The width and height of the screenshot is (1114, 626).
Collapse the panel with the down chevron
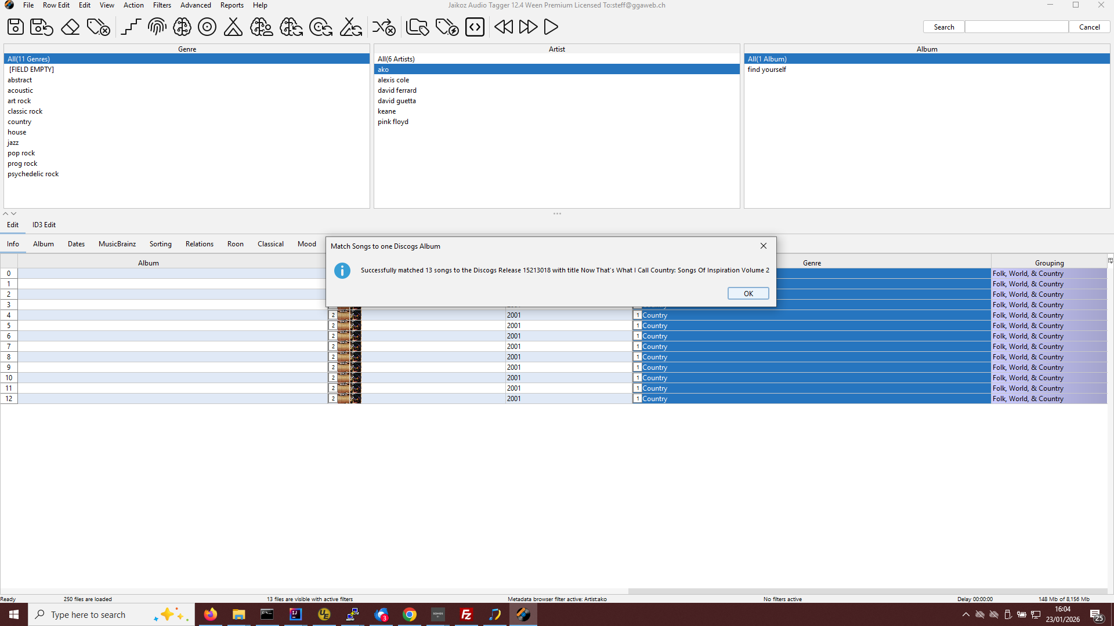click(x=14, y=214)
